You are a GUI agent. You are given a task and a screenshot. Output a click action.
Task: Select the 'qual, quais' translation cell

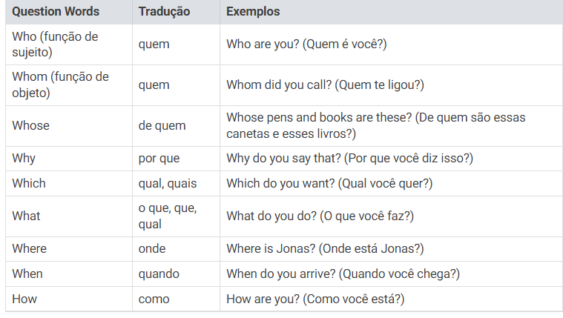[x=176, y=183]
